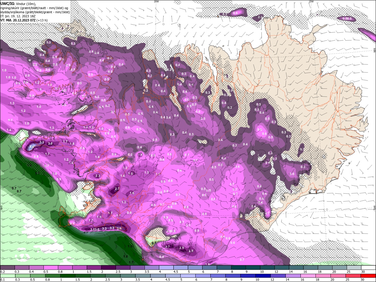376x282 pixels.
Task: Pick the lower rain legend swatch starting at 4
Action: (158, 276)
